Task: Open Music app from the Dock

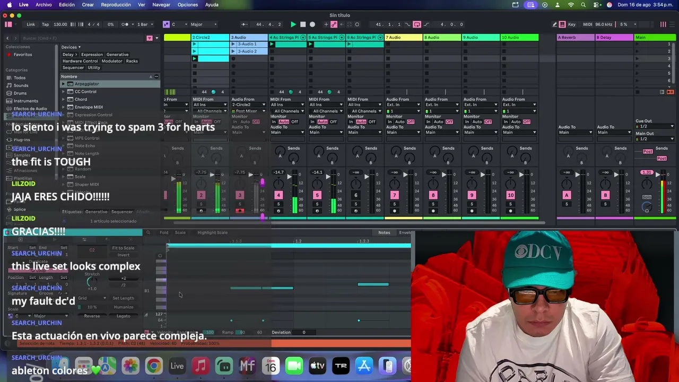Action: point(201,366)
